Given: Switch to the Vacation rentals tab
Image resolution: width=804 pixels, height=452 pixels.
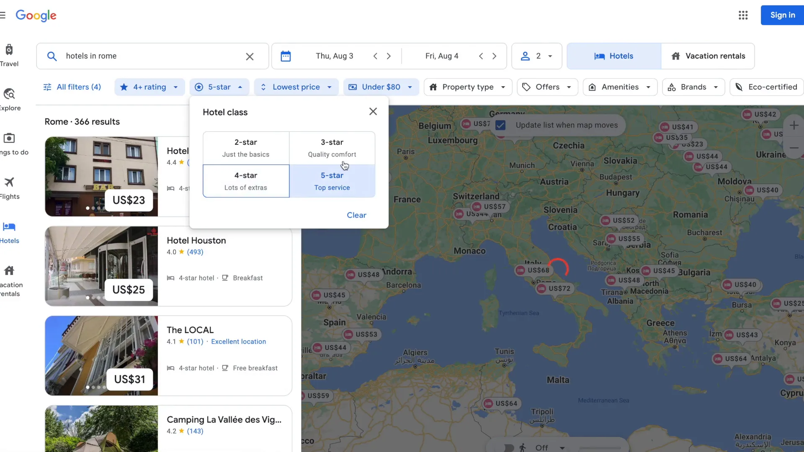Looking at the screenshot, I should 708,56.
